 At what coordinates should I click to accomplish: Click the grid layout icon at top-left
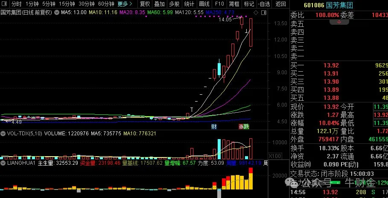[x=4, y=4]
